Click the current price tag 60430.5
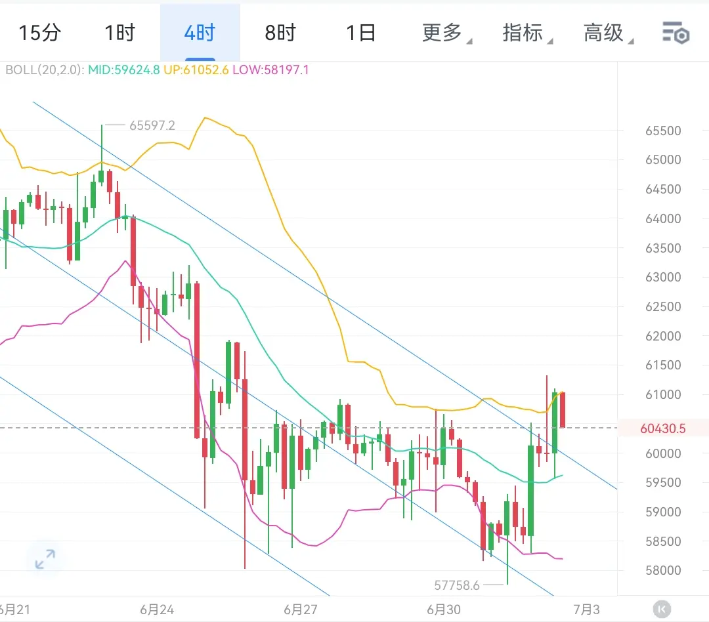 pos(663,428)
